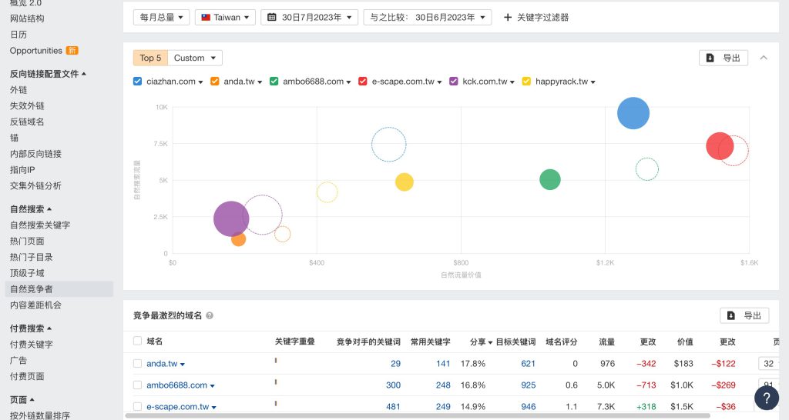This screenshot has height=420, width=789.
Task: Uncheck the ciazhan.com legend checkbox
Action: pyautogui.click(x=137, y=82)
